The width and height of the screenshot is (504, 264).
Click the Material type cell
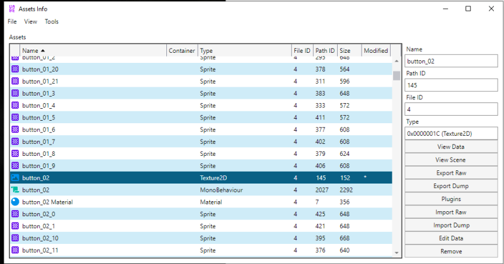pos(211,202)
